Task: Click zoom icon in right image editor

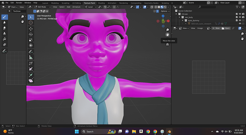Action: (x=242, y=34)
